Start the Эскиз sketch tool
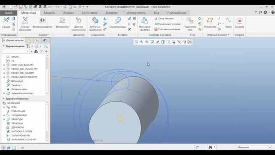This screenshot has height=155, width=275. click(228, 22)
